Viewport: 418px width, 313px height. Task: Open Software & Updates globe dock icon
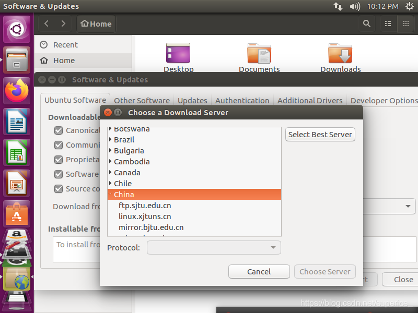(17, 279)
